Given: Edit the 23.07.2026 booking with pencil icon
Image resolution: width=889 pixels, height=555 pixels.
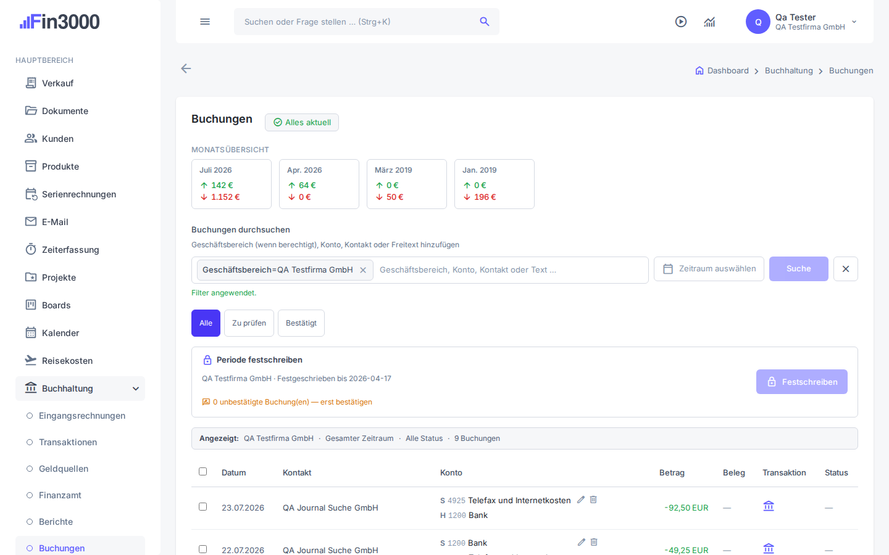Looking at the screenshot, I should coord(581,499).
